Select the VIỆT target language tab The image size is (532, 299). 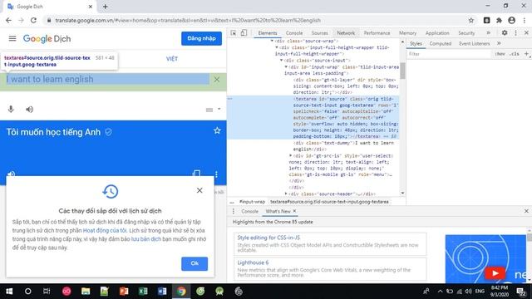tap(172, 59)
